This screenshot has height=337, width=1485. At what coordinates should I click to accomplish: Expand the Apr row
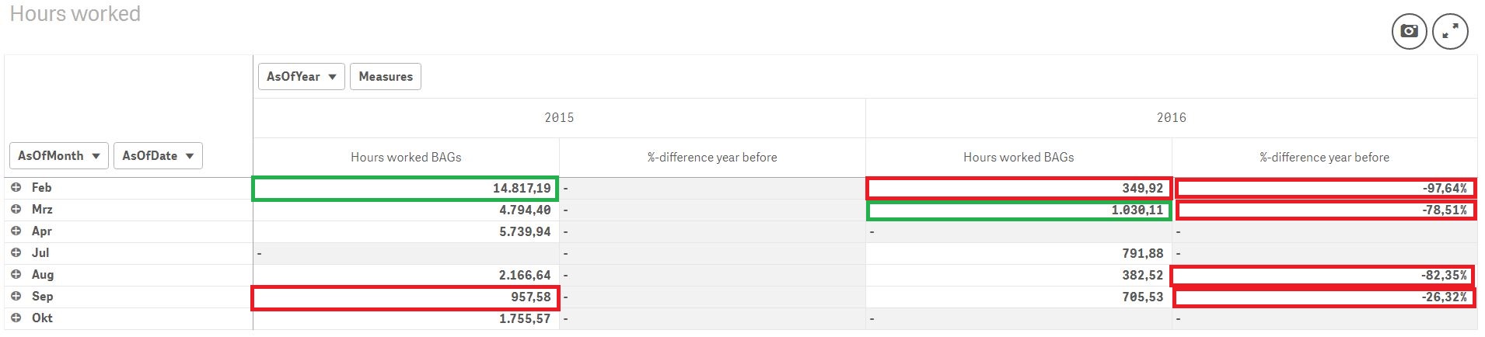click(x=16, y=231)
